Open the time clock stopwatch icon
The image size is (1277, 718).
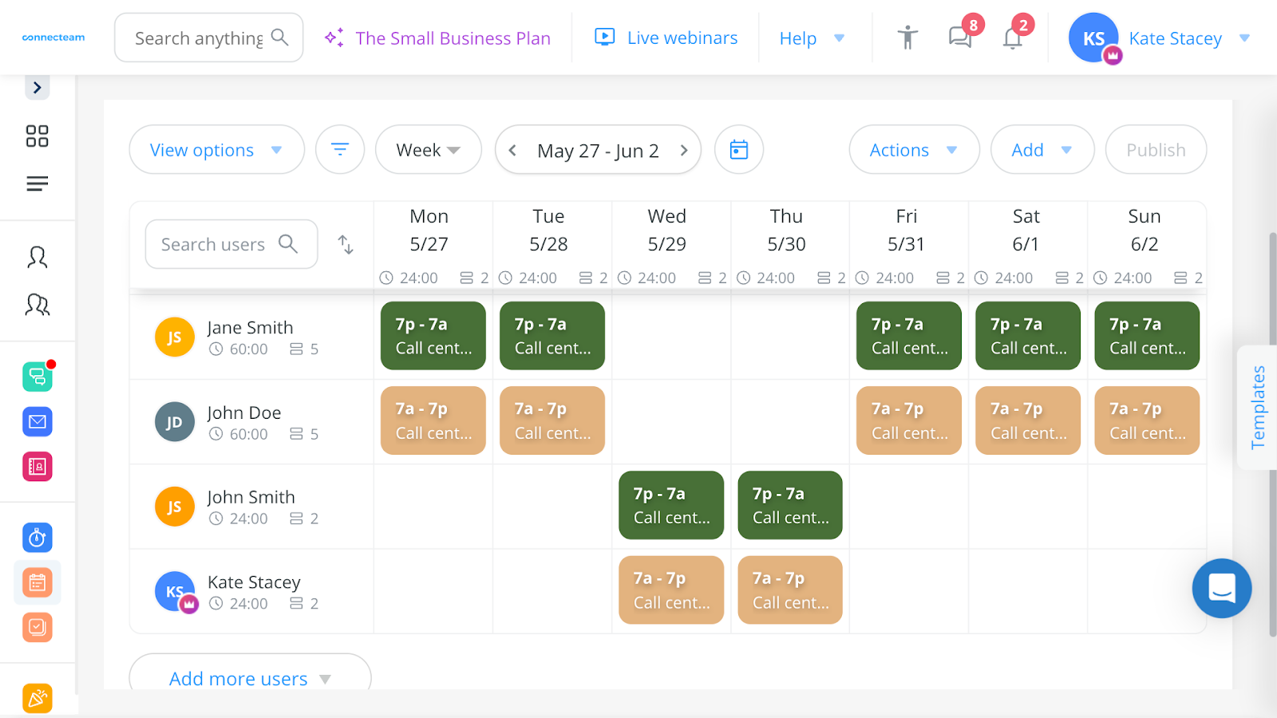click(37, 537)
